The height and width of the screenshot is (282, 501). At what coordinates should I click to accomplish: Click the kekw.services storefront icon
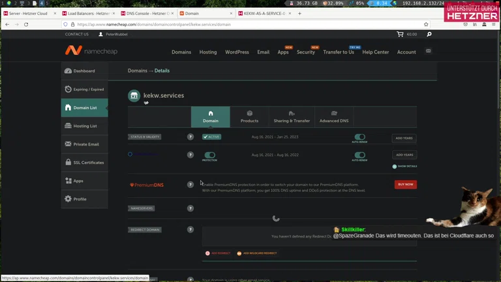pyautogui.click(x=134, y=95)
